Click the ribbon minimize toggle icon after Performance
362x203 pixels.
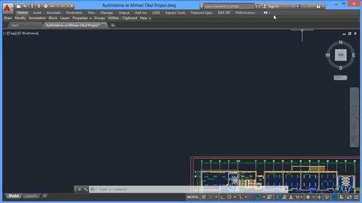click(265, 12)
